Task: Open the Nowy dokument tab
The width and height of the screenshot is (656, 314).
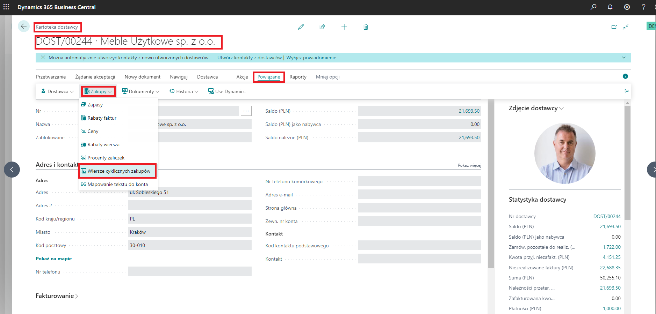Action: click(143, 77)
